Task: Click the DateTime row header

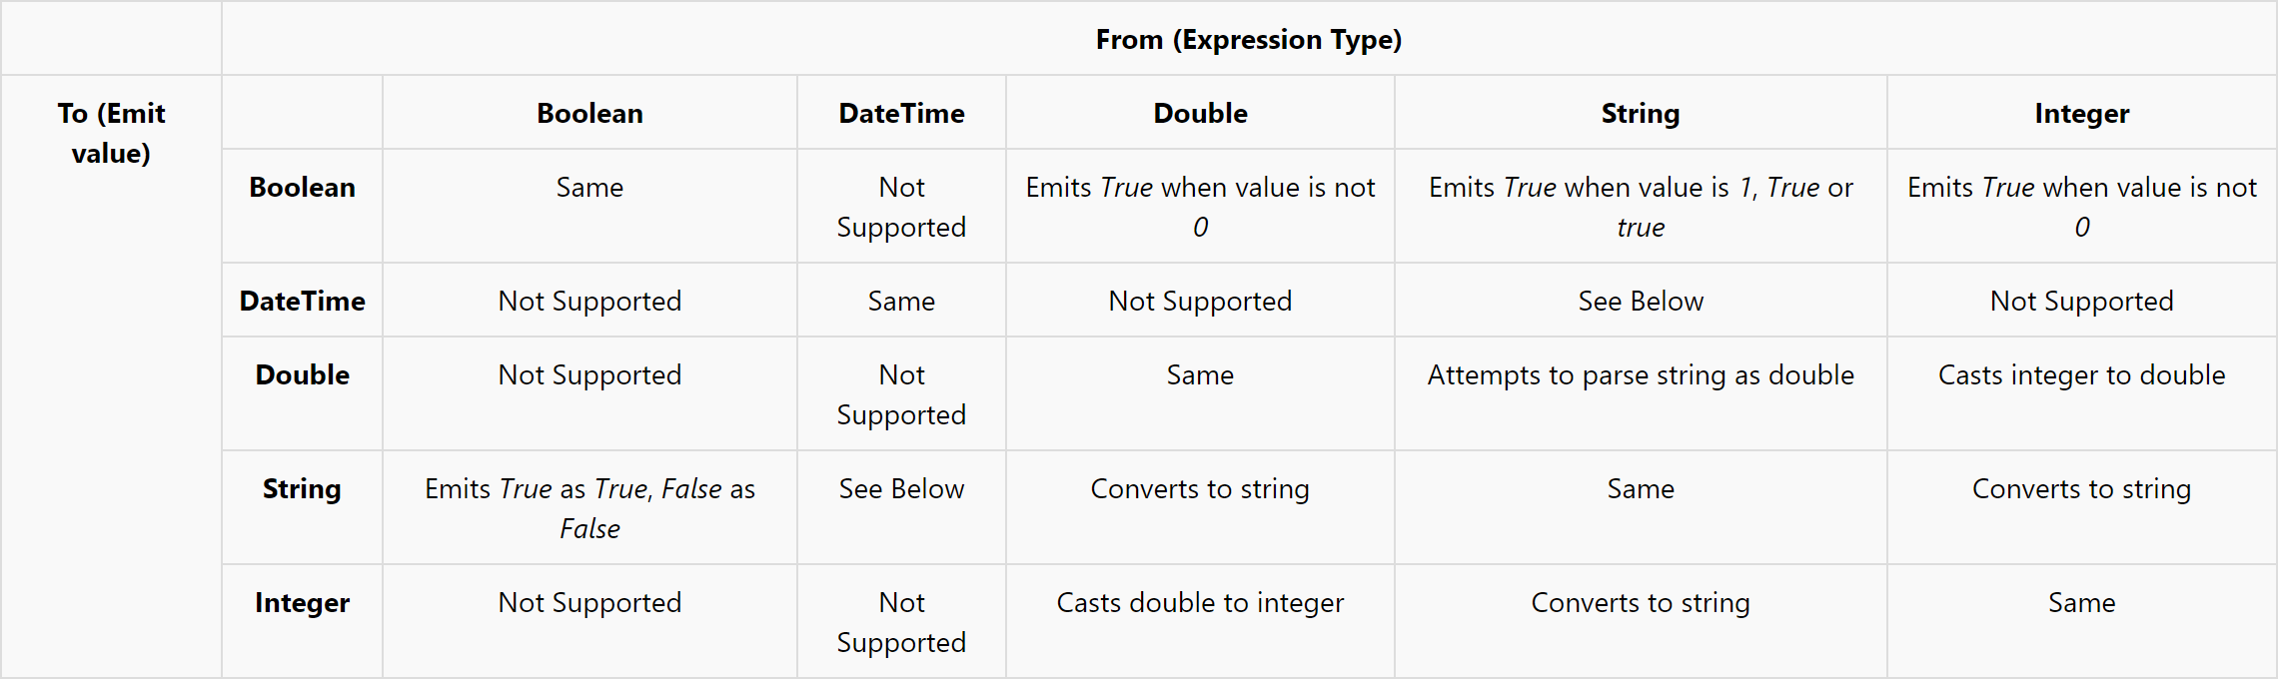Action: point(302,302)
